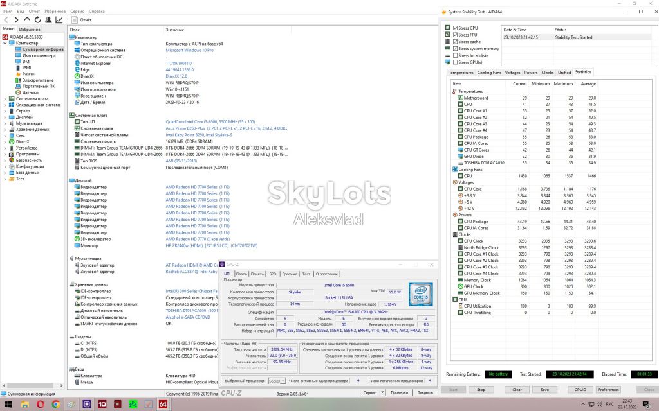
Task: Expand the Безопасность tree node
Action: (x=5, y=160)
